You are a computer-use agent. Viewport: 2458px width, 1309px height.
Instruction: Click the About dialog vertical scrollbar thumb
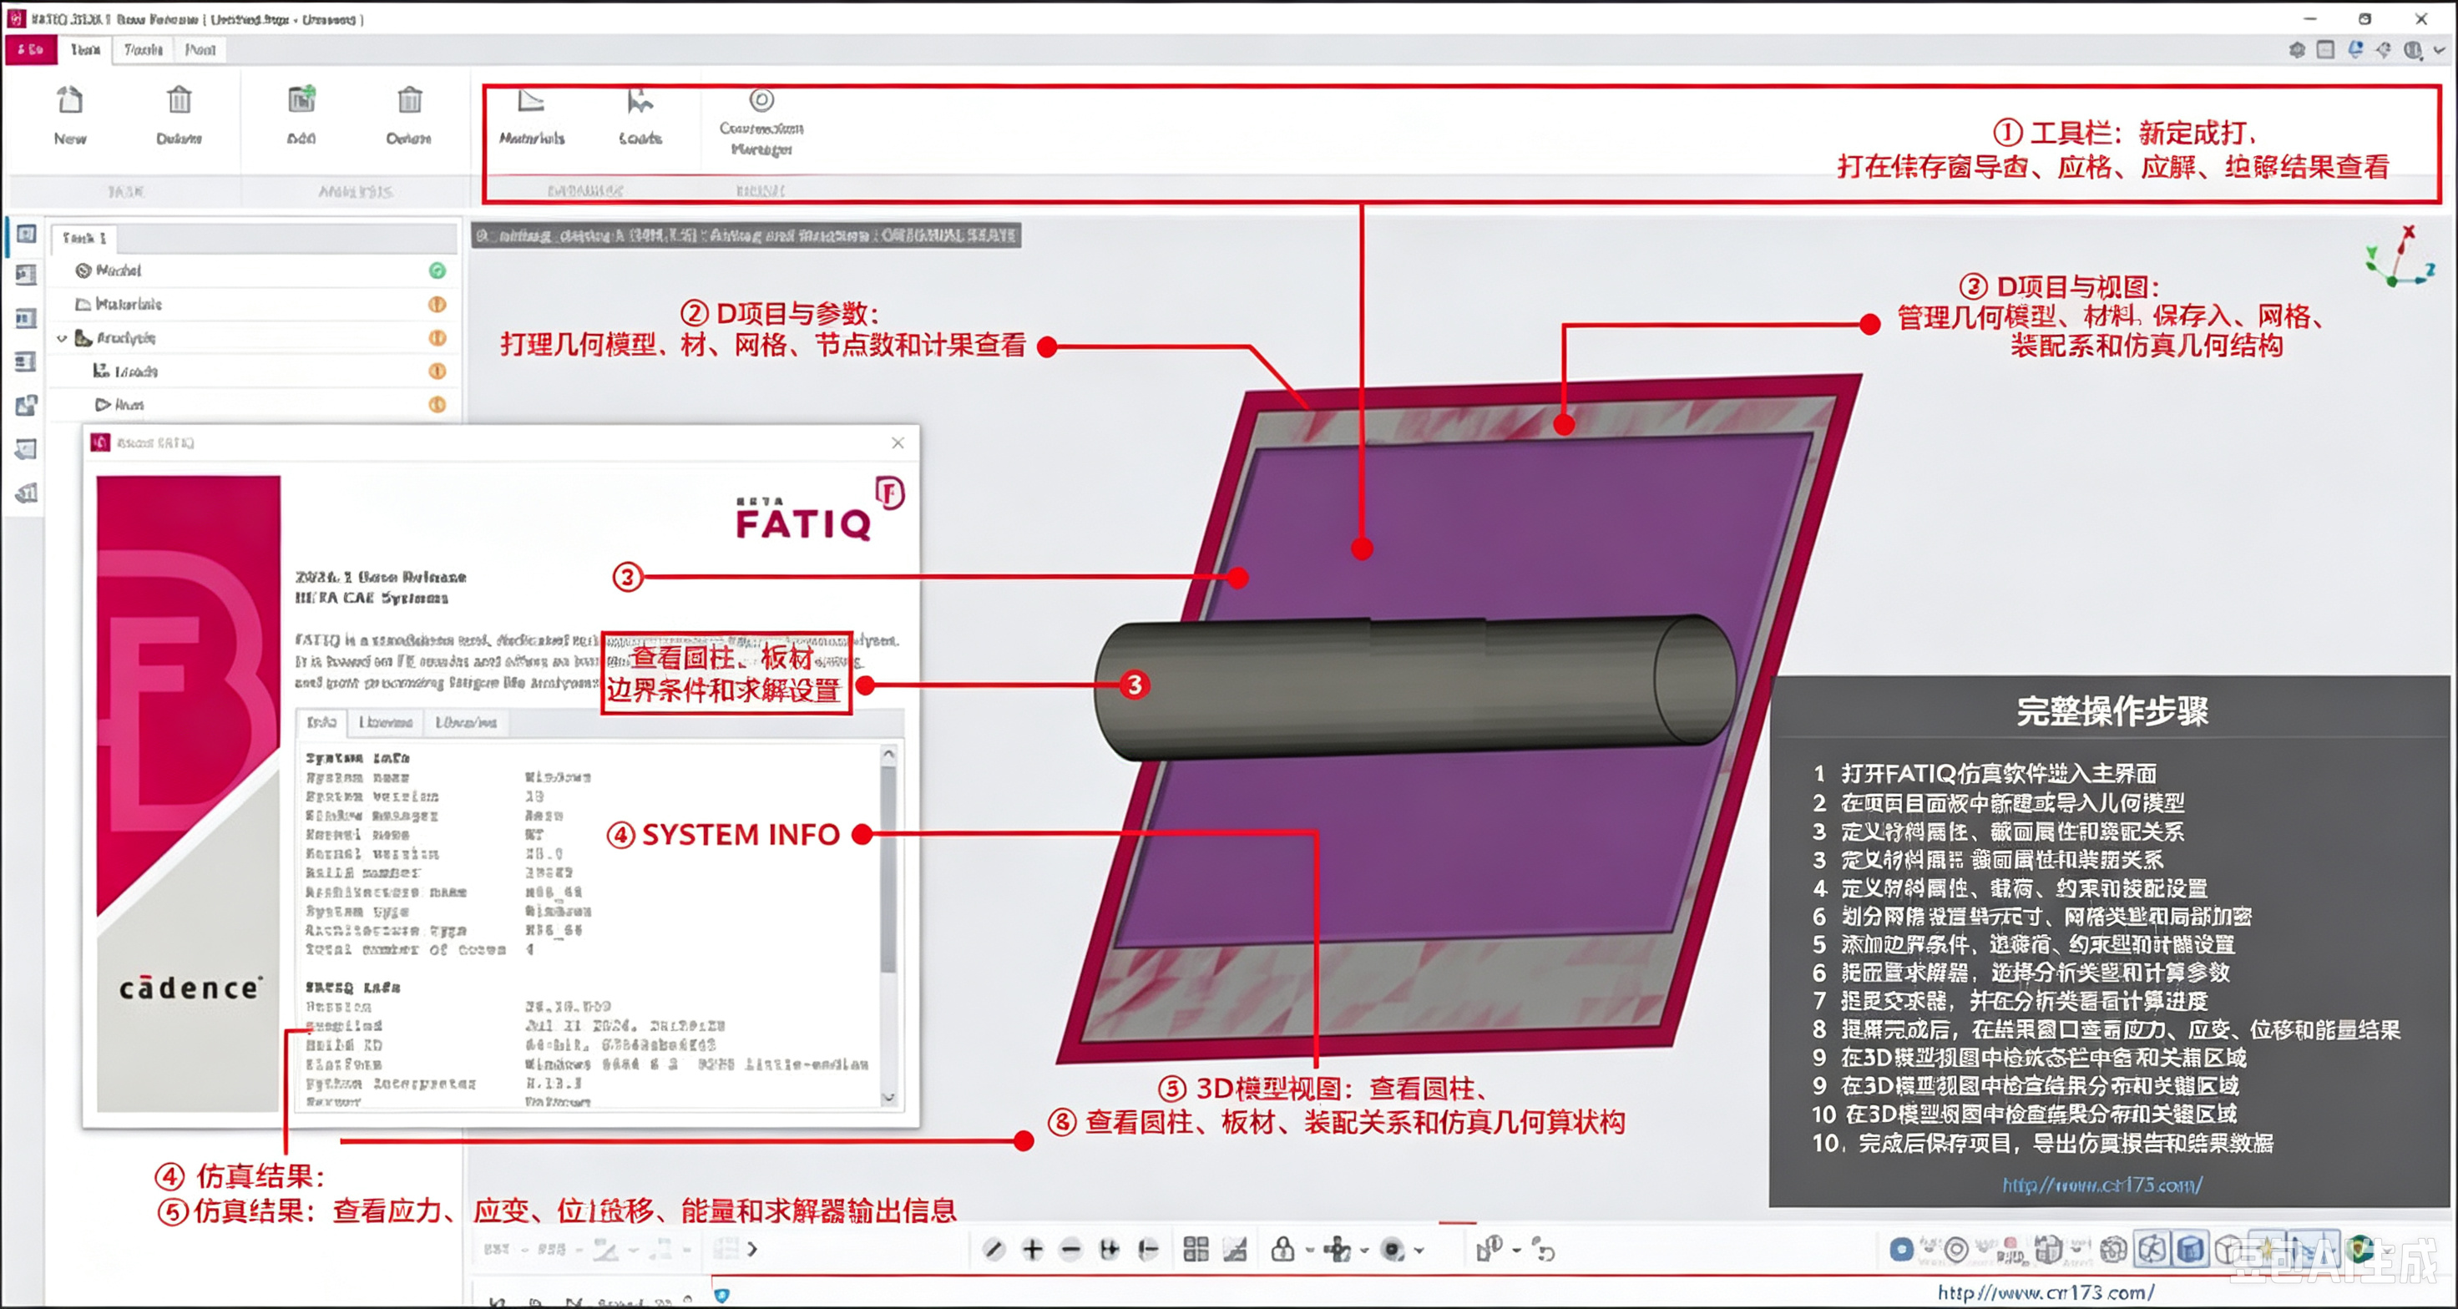click(x=889, y=868)
